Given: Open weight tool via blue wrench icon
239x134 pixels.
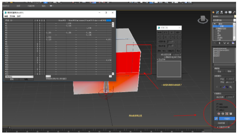Looking at the screenshot, I should point(216,118).
